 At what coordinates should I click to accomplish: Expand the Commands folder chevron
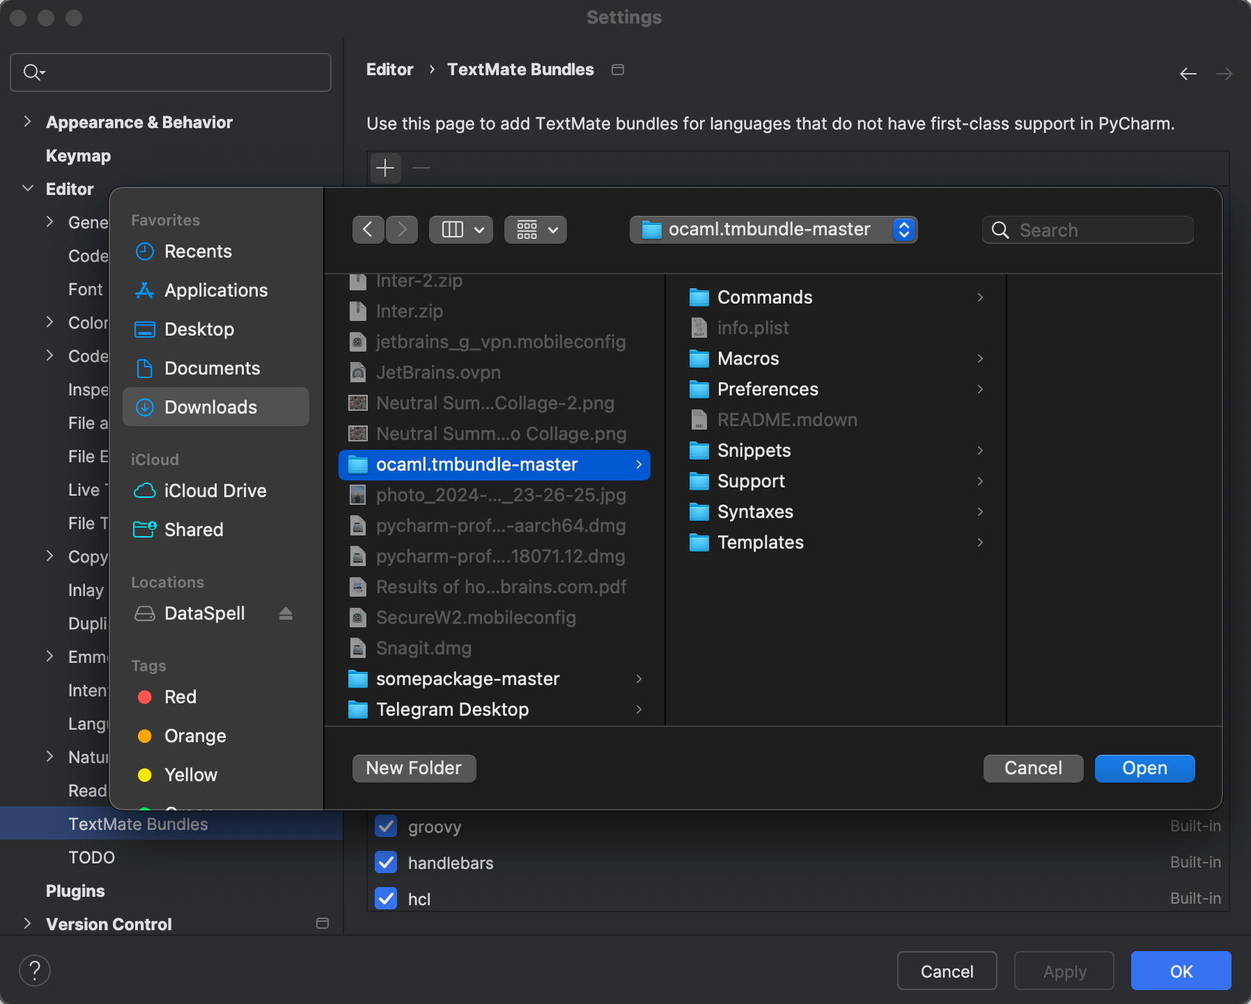pos(980,297)
